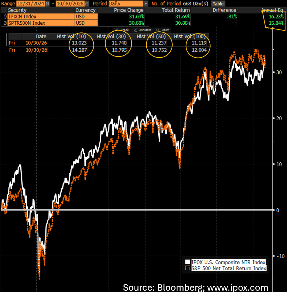Image resolution: width=287 pixels, height=292 pixels.
Task: Change the USD currency for SPTR500N Index
Action: point(86,23)
